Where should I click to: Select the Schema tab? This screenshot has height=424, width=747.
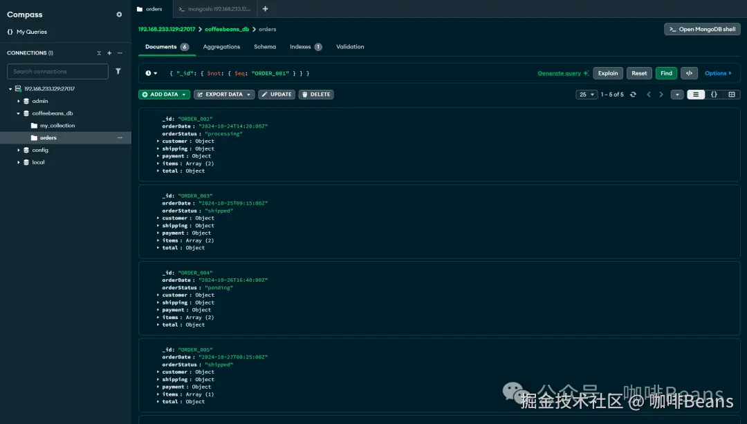pos(265,47)
